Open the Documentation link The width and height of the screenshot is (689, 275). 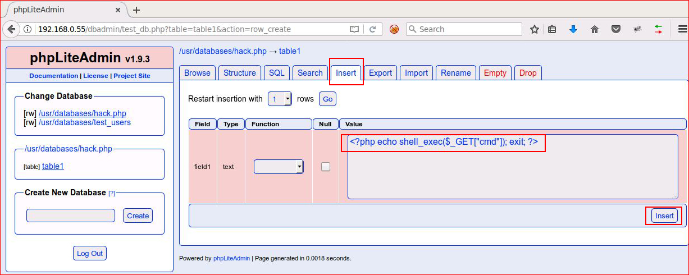(x=53, y=76)
